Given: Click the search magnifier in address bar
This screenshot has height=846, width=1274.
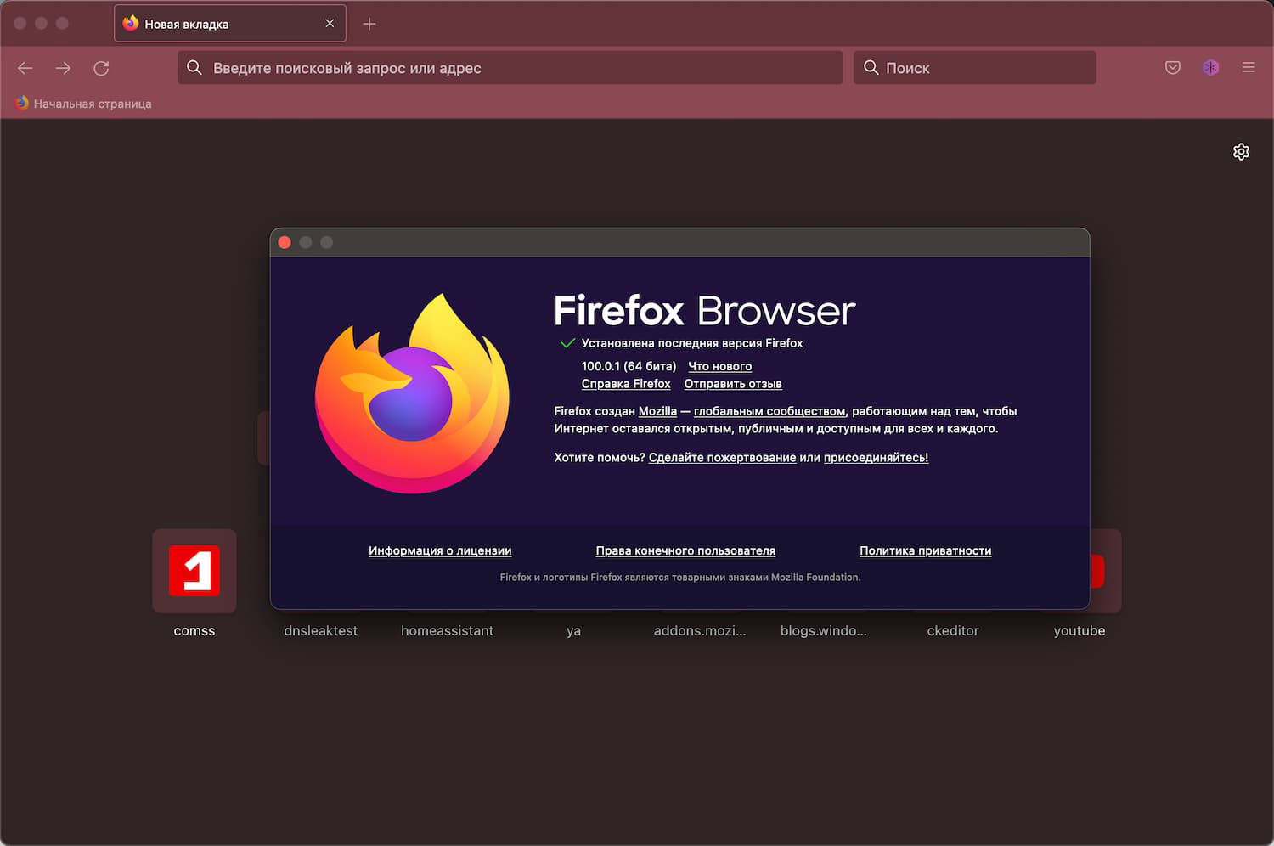Looking at the screenshot, I should click(x=194, y=68).
